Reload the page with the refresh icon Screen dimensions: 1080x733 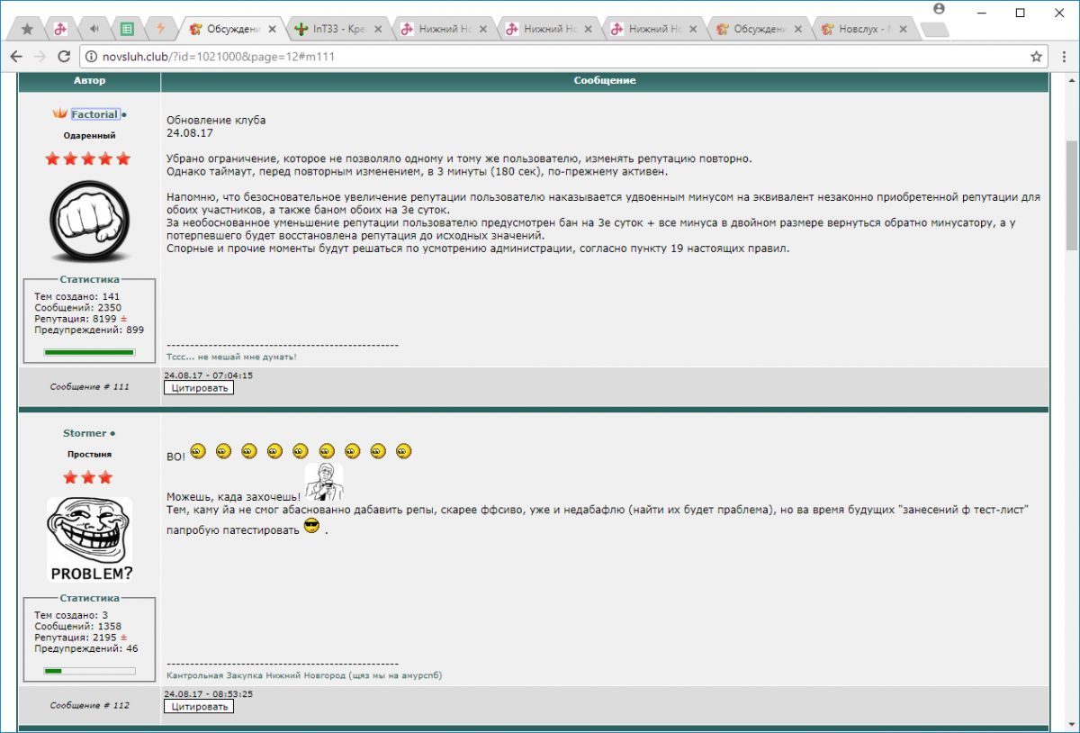pos(64,56)
